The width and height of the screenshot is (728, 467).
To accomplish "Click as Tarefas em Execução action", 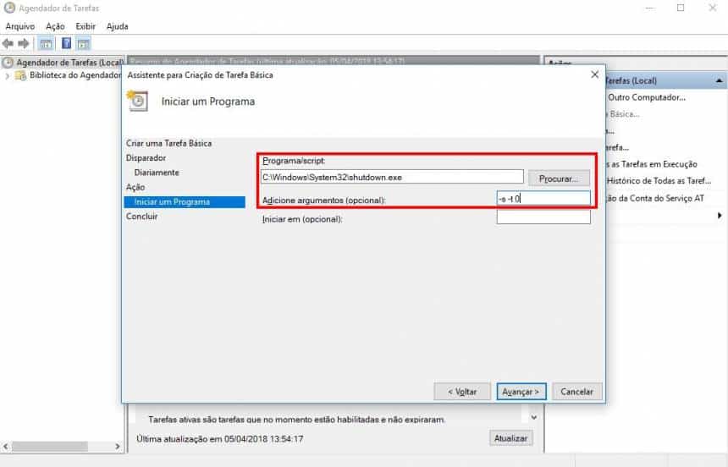I will [x=654, y=164].
